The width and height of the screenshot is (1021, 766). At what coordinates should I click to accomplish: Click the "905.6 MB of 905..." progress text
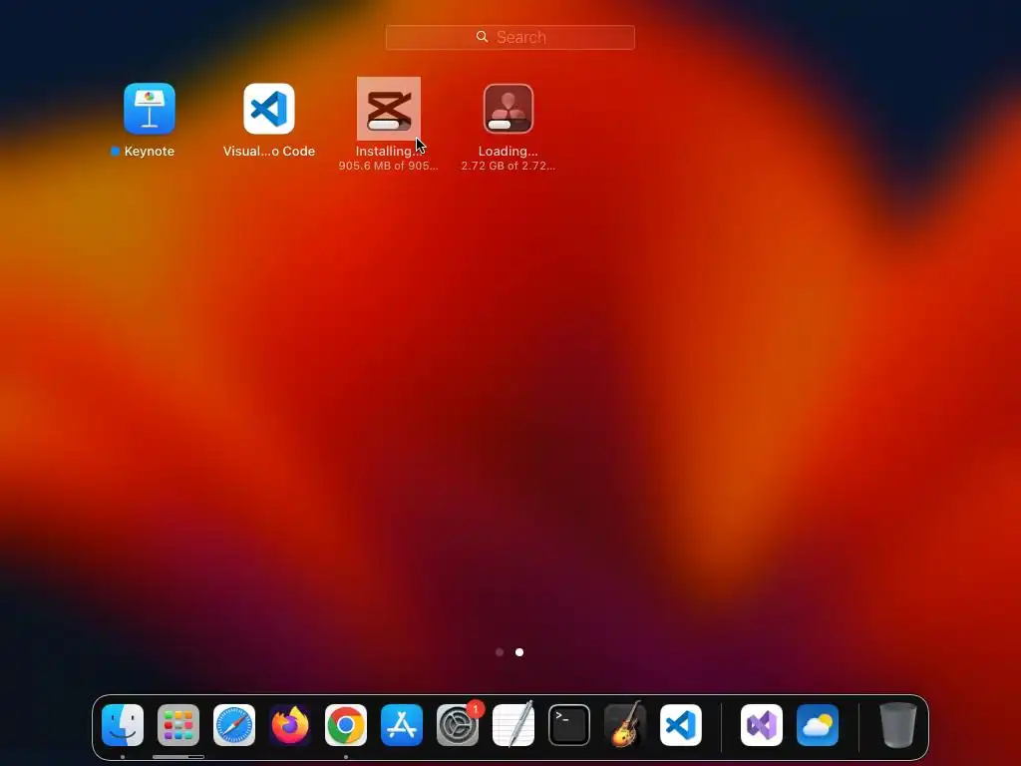(388, 167)
